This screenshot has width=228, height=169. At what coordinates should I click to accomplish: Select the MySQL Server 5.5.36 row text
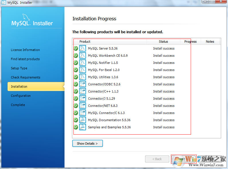[103, 48]
